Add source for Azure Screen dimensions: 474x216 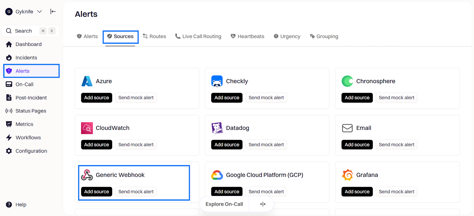[97, 98]
